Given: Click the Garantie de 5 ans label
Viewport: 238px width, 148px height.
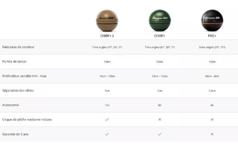Looking at the screenshot, I should [15, 134].
